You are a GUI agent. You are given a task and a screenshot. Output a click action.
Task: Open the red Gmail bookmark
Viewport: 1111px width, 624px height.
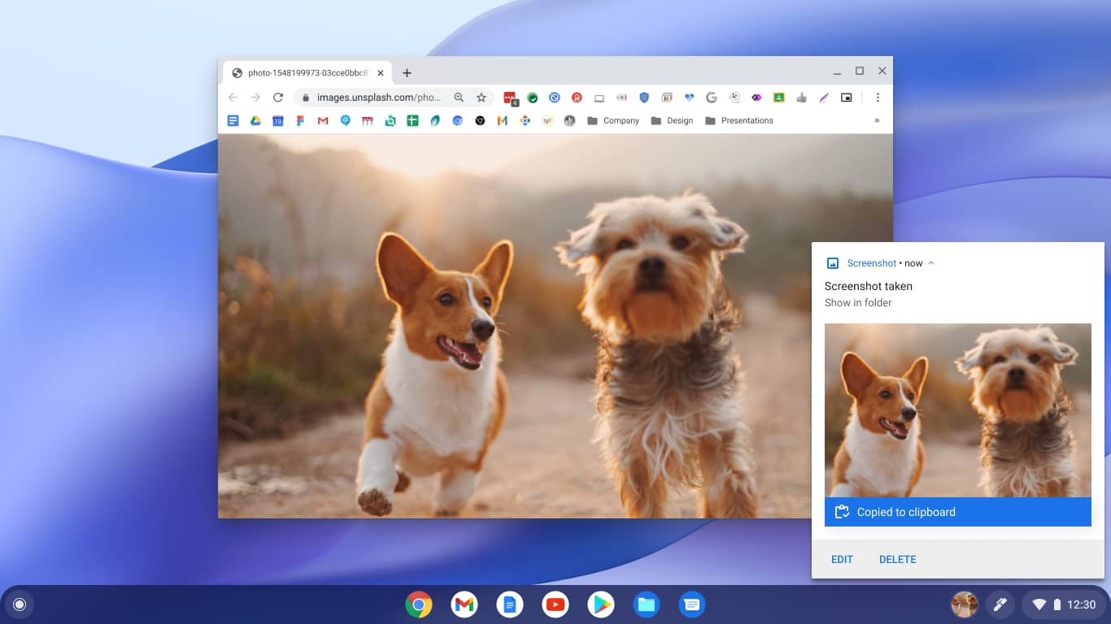tap(323, 120)
